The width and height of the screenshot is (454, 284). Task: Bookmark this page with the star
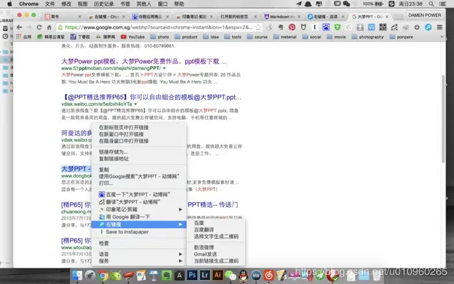click(x=258, y=27)
